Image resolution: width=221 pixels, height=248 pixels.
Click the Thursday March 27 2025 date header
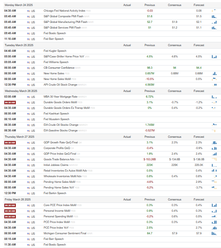click(19, 137)
